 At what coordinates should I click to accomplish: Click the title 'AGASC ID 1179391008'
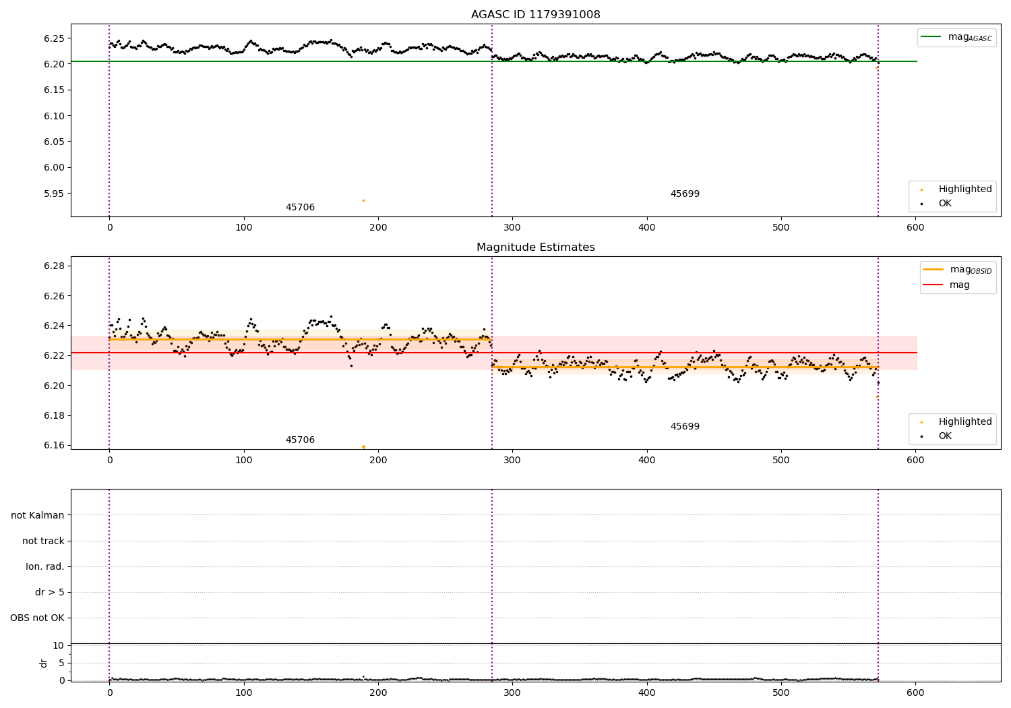point(535,15)
